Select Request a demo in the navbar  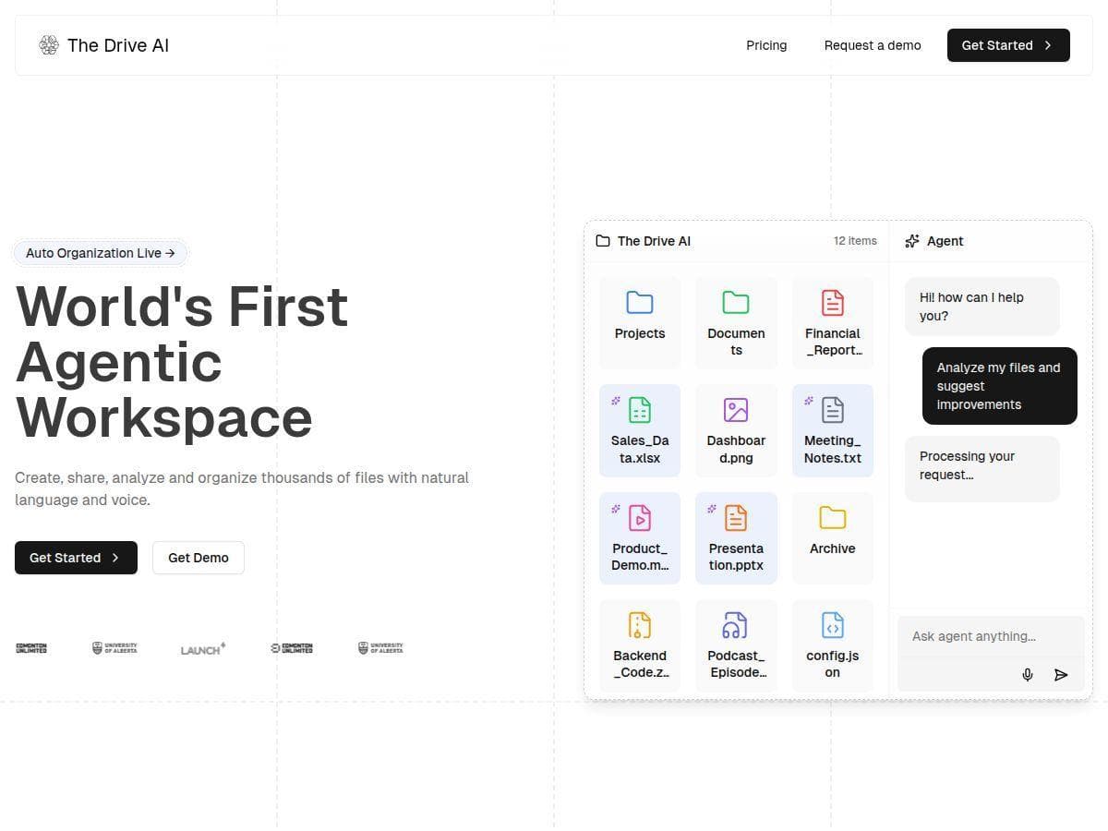click(872, 45)
